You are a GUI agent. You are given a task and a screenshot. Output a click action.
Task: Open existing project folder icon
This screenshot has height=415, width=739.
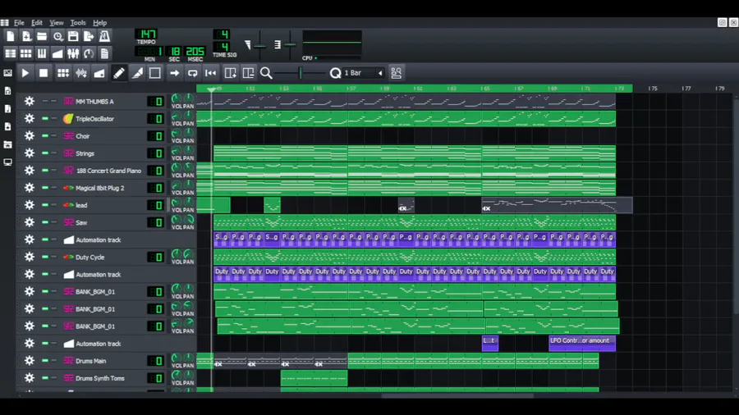tap(42, 36)
